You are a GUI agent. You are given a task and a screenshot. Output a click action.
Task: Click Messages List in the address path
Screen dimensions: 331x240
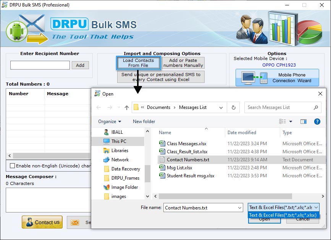tap(193, 107)
